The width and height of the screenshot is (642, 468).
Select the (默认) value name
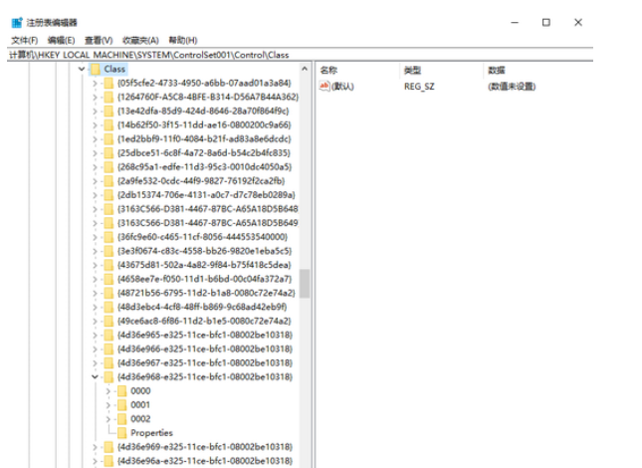coord(342,87)
